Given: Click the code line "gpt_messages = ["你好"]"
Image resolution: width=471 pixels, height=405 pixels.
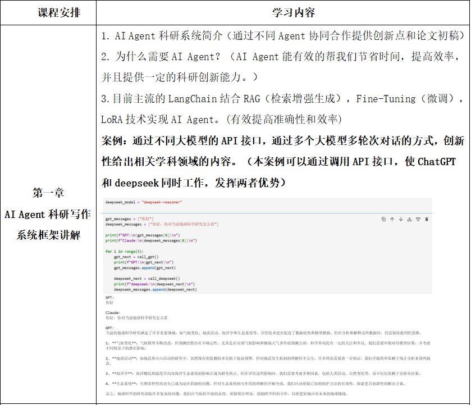Looking at the screenshot, I should 130,219.
